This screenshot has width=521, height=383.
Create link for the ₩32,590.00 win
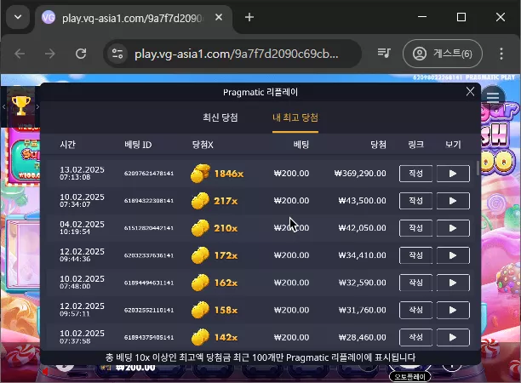pyautogui.click(x=415, y=283)
